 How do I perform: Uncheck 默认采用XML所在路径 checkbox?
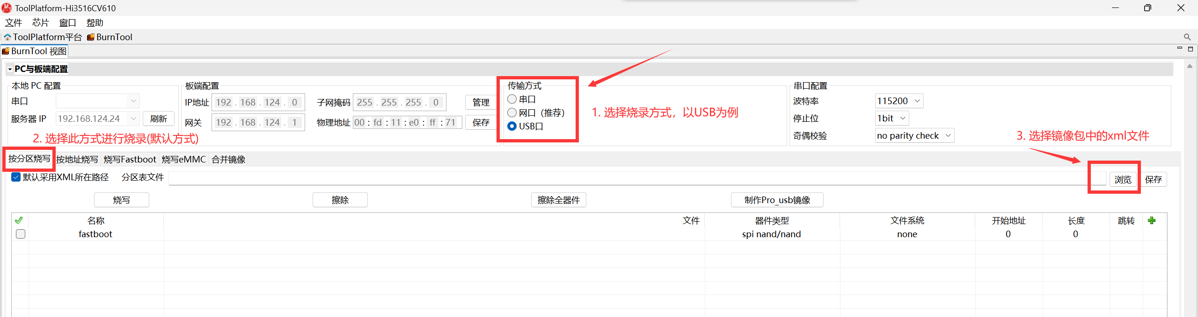click(16, 177)
